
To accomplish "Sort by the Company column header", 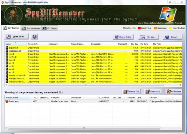I will click(59, 44).
